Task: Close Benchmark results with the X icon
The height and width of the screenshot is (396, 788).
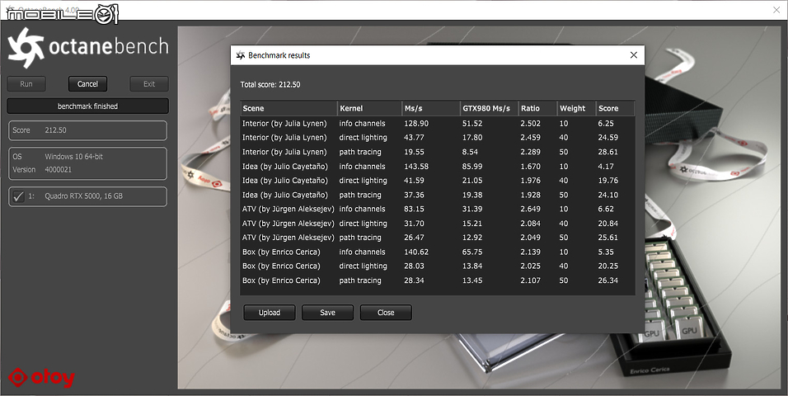Action: [634, 54]
